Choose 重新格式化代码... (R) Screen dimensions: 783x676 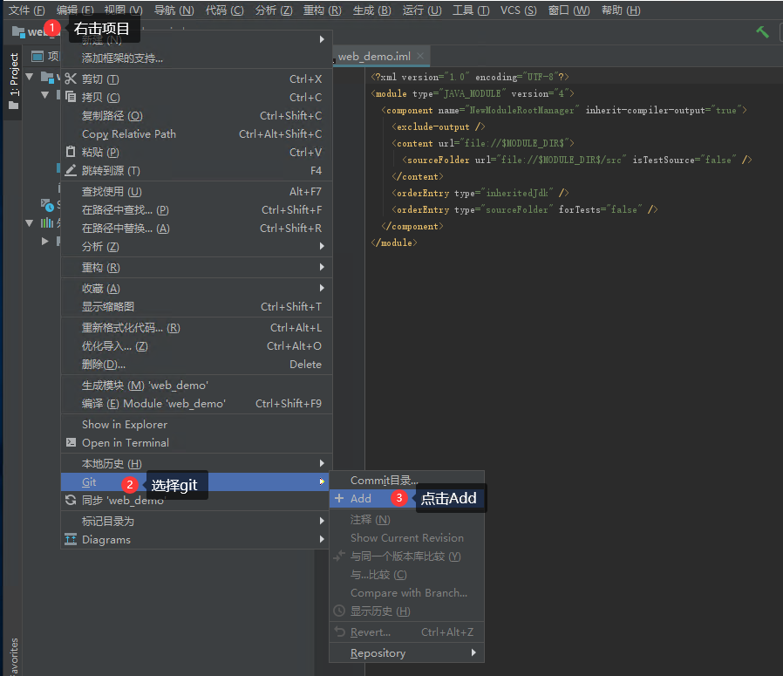click(x=196, y=327)
